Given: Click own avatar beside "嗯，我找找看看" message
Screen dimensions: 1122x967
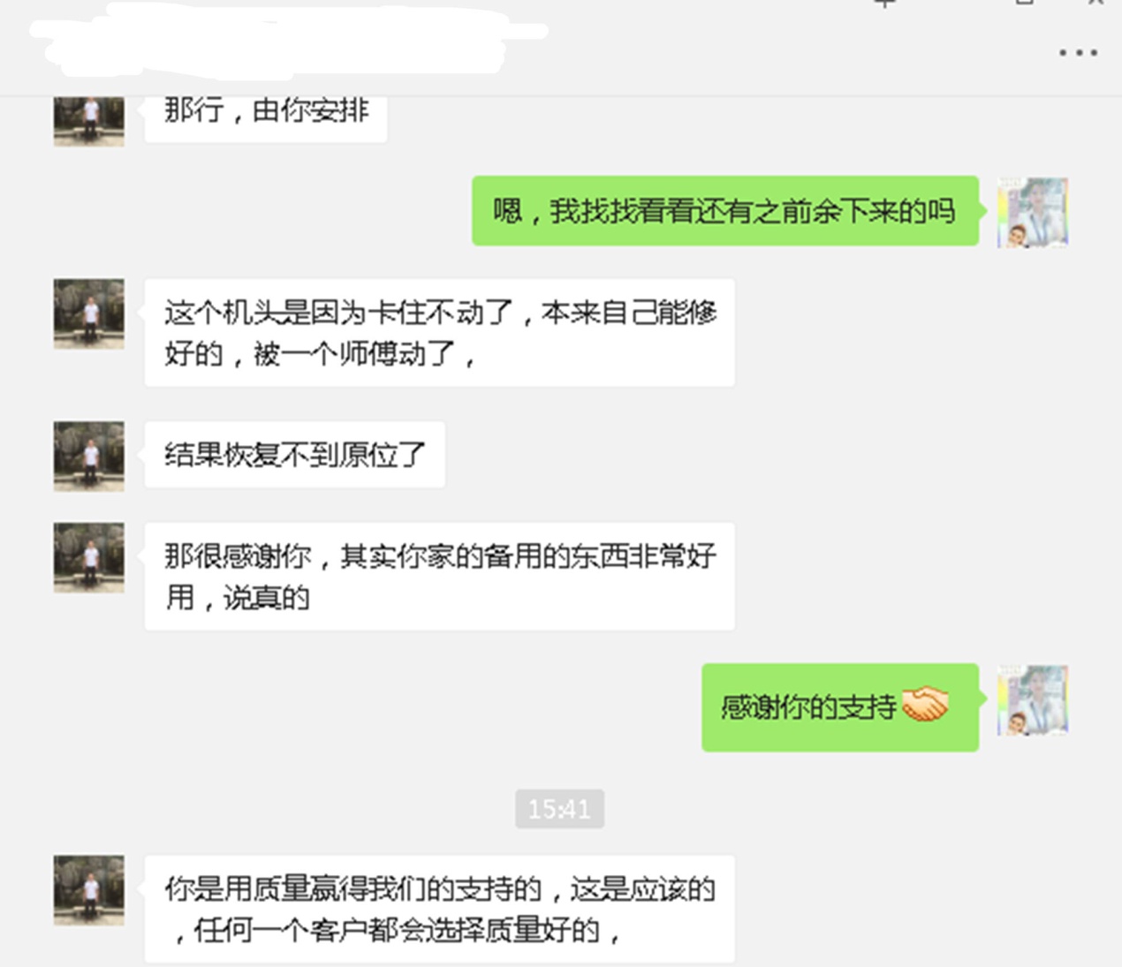Looking at the screenshot, I should click(1033, 212).
